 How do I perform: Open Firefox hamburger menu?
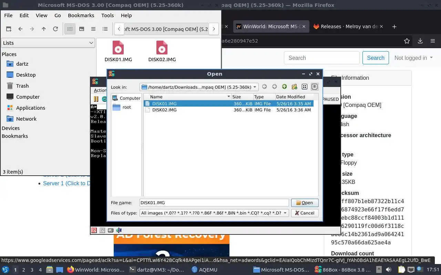433,41
